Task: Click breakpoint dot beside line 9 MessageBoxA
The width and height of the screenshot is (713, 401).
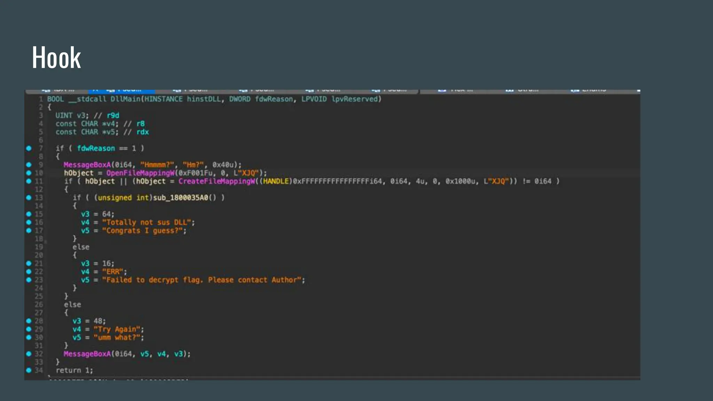Action: (x=29, y=165)
